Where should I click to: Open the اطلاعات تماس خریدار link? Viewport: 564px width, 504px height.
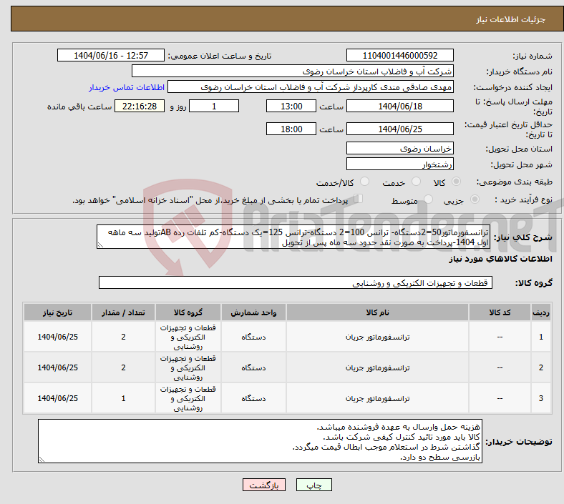point(127,87)
